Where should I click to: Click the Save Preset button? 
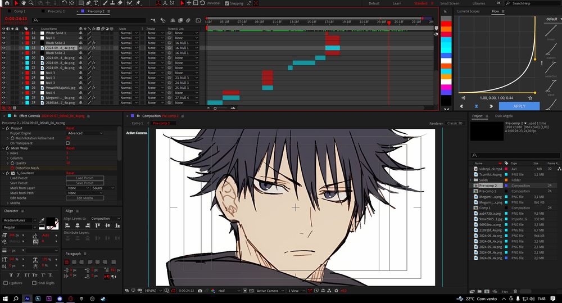[x=85, y=183]
